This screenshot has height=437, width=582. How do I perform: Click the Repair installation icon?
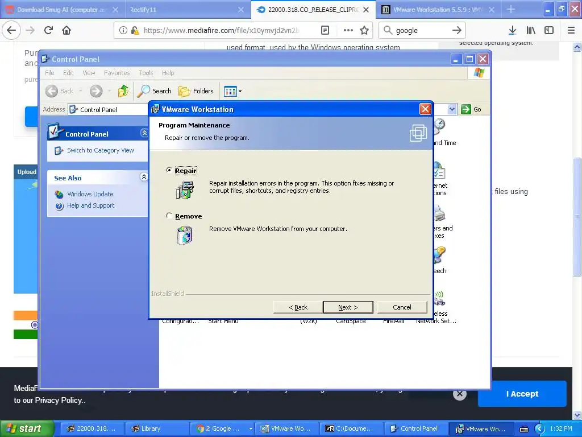tap(185, 189)
